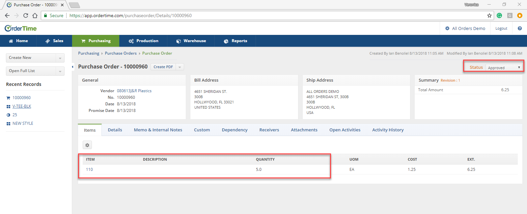Click the browser home icon
Image resolution: width=527 pixels, height=214 pixels.
(35, 15)
